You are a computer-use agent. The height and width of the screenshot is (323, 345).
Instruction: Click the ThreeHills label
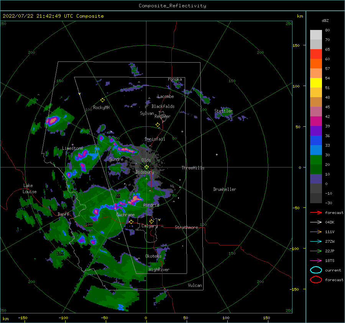(193, 168)
